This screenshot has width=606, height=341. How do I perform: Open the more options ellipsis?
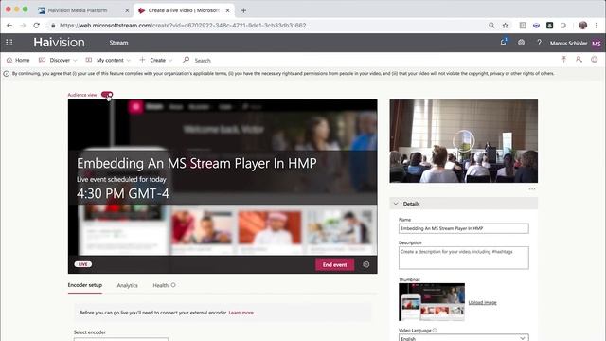click(532, 189)
